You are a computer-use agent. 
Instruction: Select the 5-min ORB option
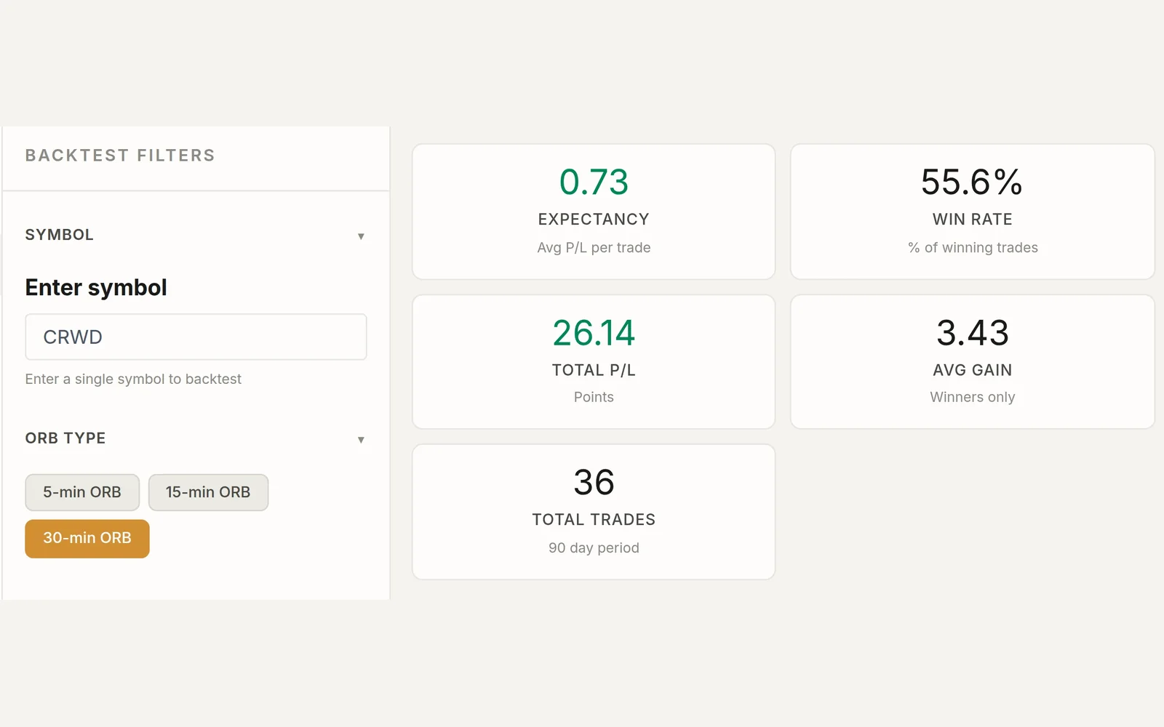pos(82,492)
